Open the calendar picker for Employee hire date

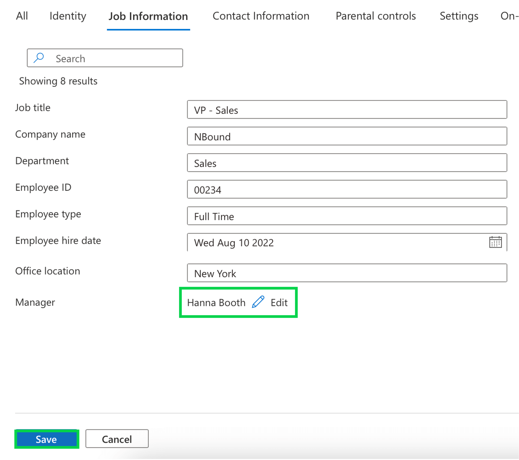(x=496, y=242)
